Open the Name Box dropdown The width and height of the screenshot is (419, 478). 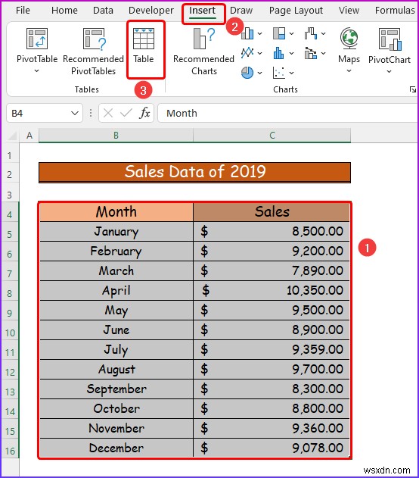point(75,113)
